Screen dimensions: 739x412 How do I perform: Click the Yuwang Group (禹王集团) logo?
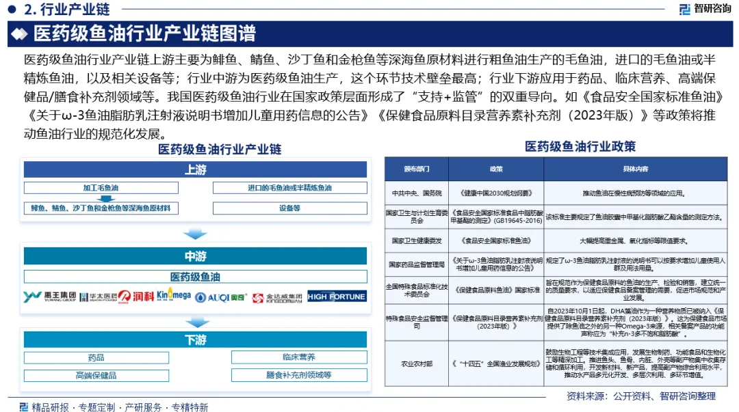[x=49, y=296]
